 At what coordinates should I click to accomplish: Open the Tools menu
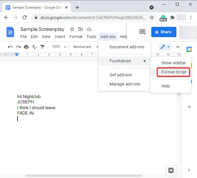(x=91, y=37)
